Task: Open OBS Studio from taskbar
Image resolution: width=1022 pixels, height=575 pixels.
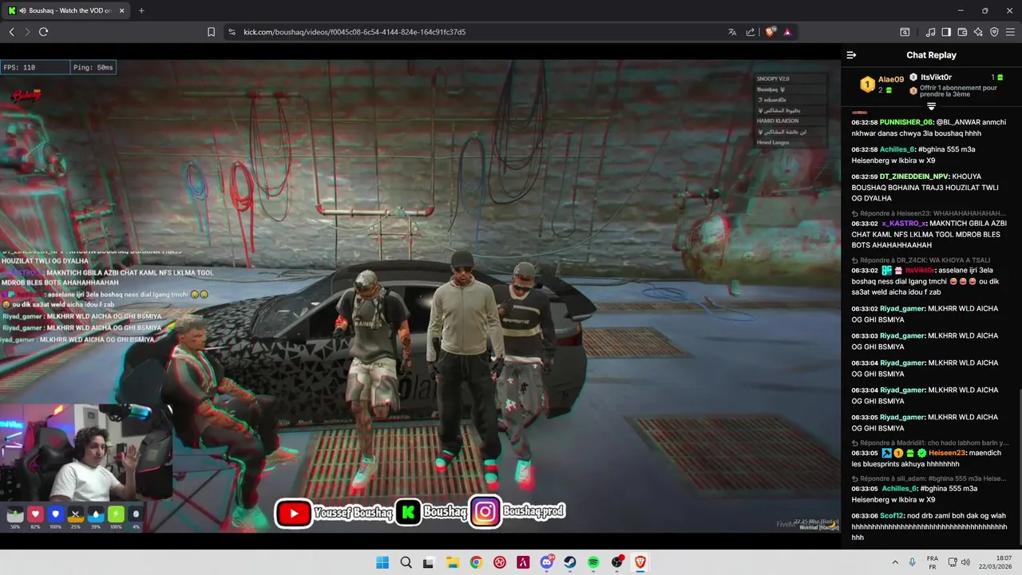Action: click(617, 563)
